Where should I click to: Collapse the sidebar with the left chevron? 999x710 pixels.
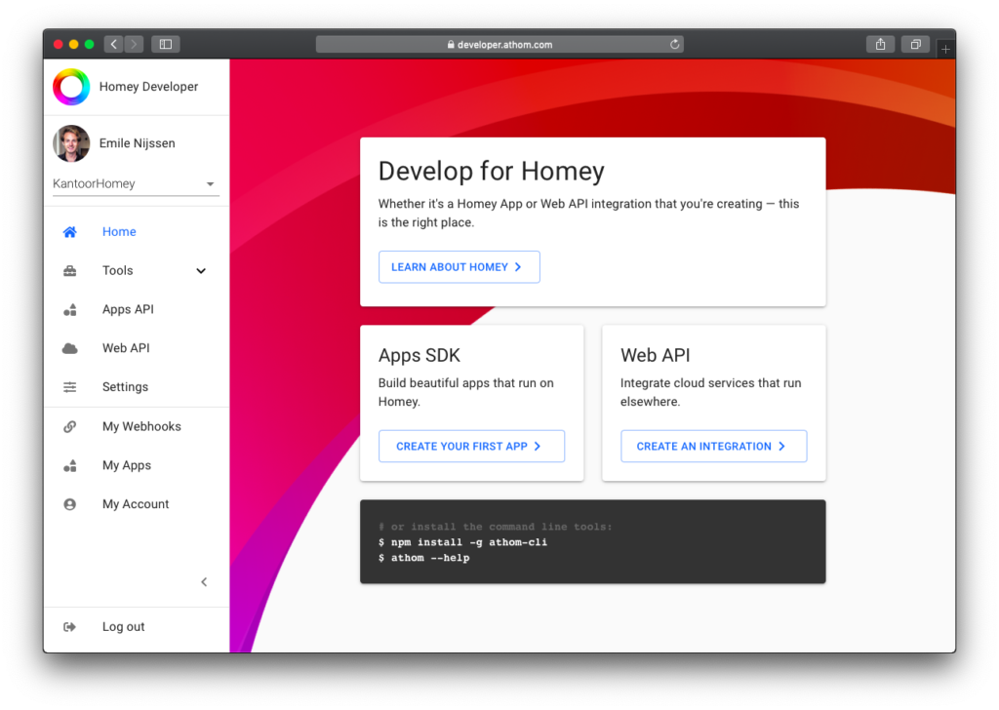pos(204,582)
